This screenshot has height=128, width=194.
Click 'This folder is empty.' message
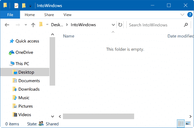click(x=125, y=49)
